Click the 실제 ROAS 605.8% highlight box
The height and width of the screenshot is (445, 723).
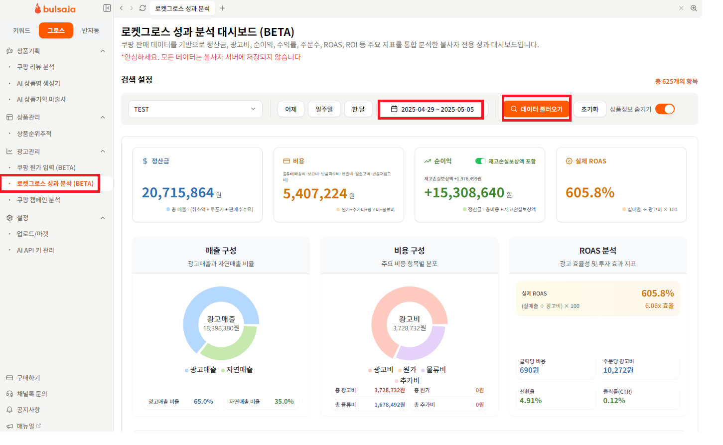click(597, 299)
